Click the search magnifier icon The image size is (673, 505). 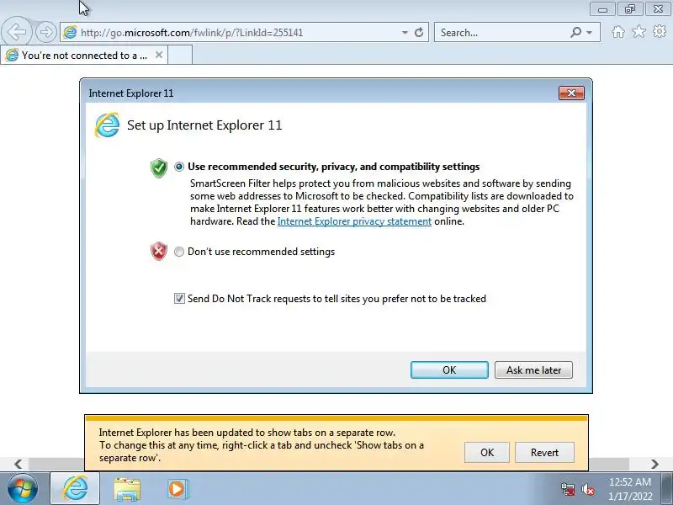576,32
